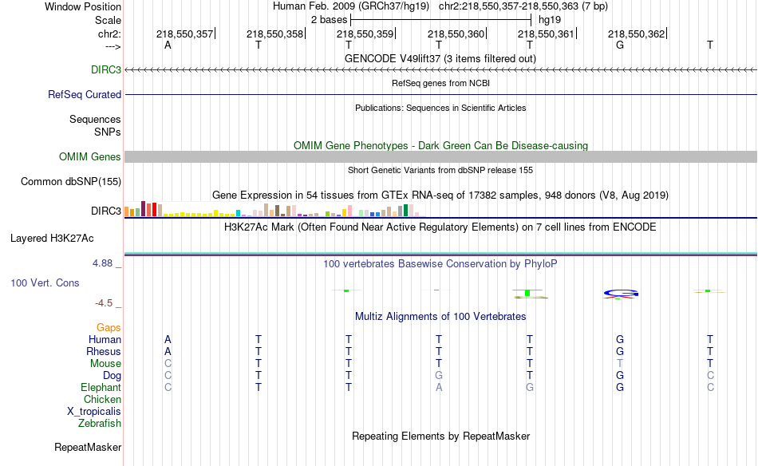Click the RefSeq genes from NCBI title
This screenshot has width=758, height=466.
pyautogui.click(x=441, y=83)
